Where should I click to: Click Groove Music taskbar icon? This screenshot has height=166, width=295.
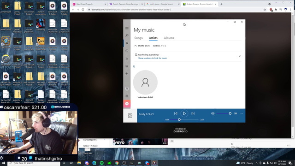pyautogui.click(x=154, y=163)
